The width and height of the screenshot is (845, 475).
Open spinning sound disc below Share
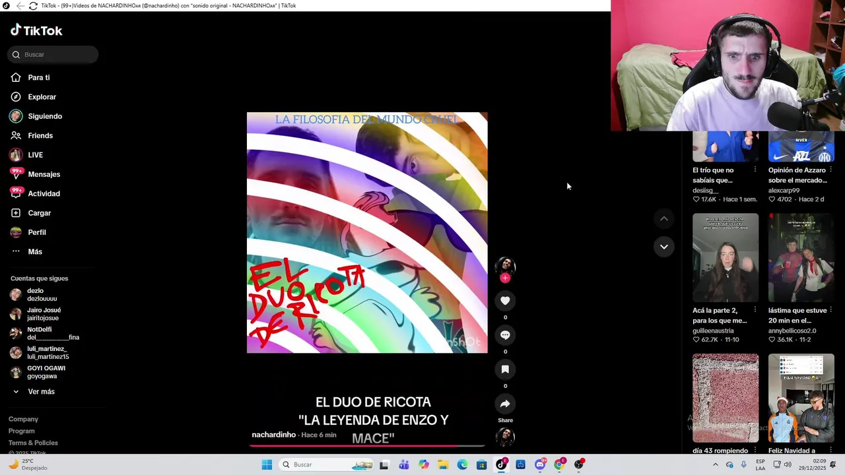coord(505,437)
